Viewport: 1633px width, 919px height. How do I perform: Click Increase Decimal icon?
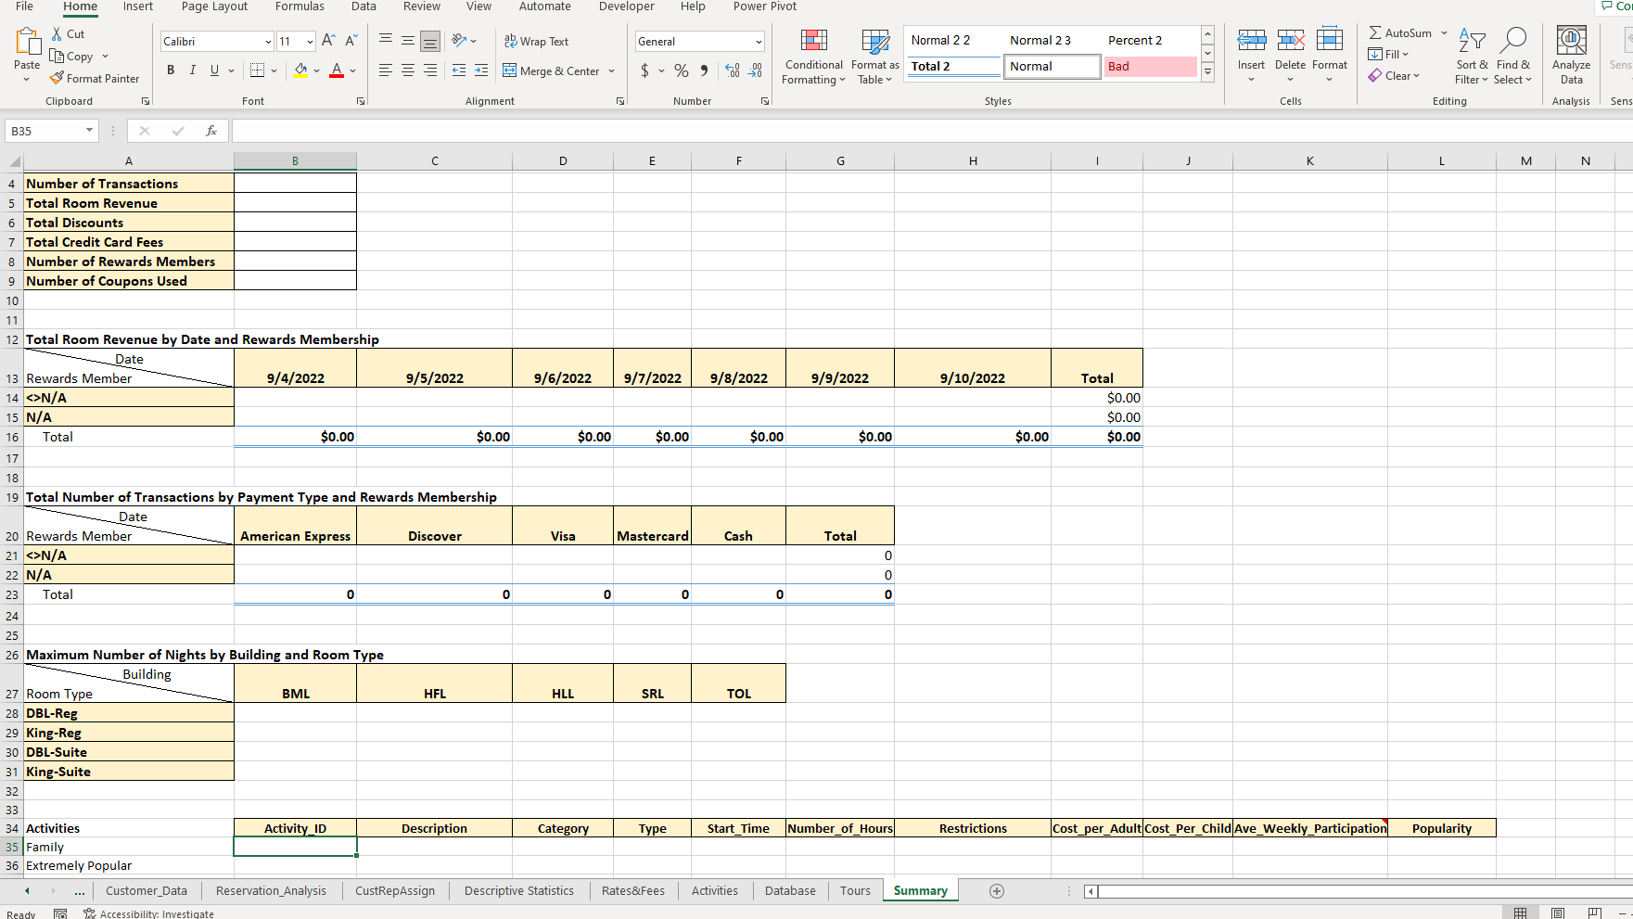point(733,70)
